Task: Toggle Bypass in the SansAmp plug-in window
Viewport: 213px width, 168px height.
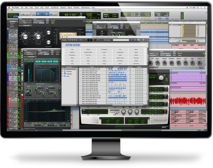Action: click(x=179, y=53)
